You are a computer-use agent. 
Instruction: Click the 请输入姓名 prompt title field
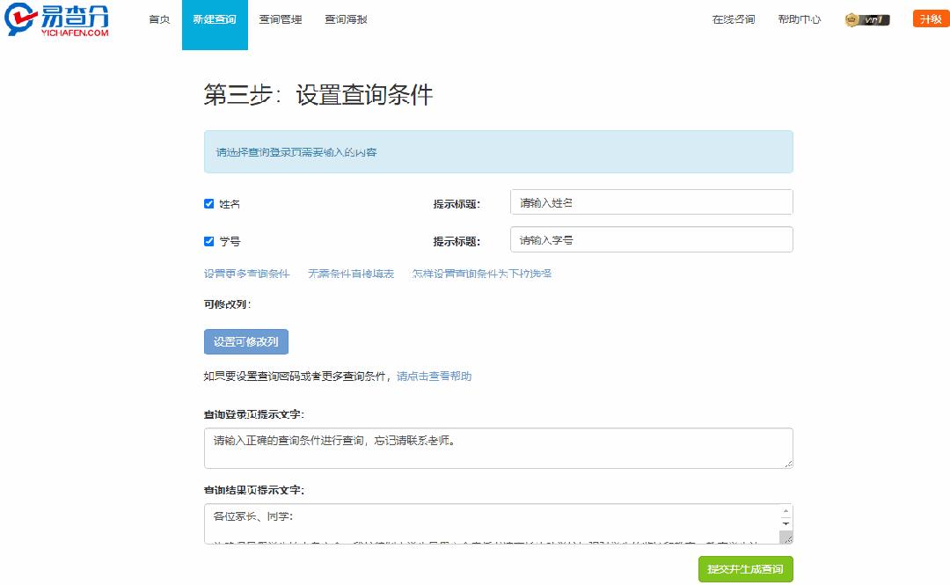pyautogui.click(x=651, y=201)
